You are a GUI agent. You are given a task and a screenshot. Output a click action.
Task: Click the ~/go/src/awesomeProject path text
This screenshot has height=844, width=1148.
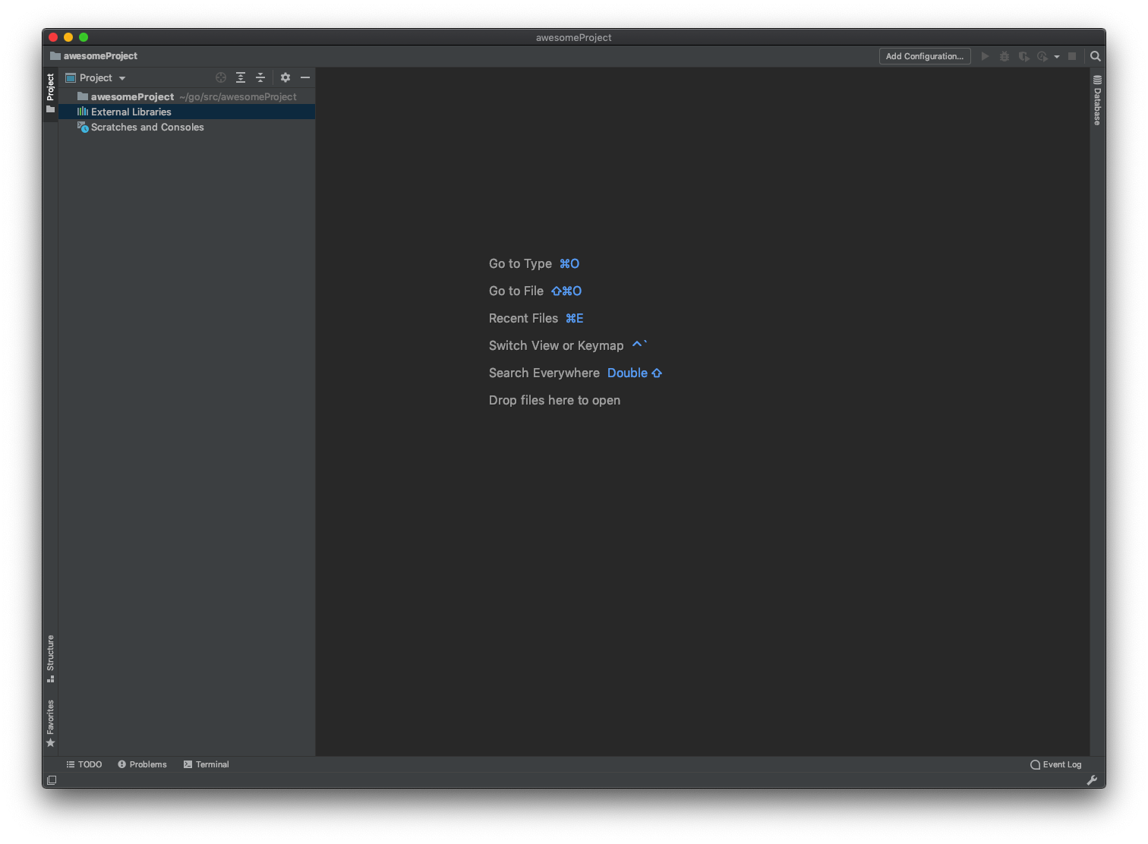pos(238,96)
